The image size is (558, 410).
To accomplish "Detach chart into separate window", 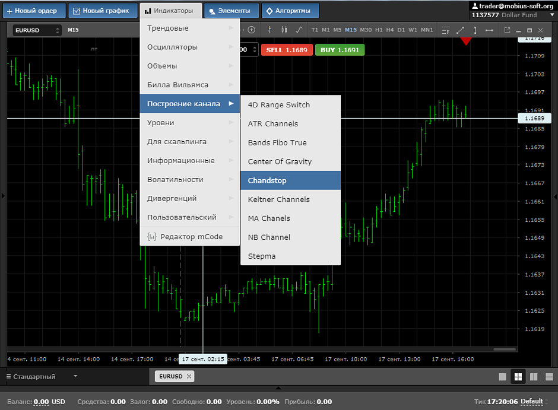I will point(507,30).
